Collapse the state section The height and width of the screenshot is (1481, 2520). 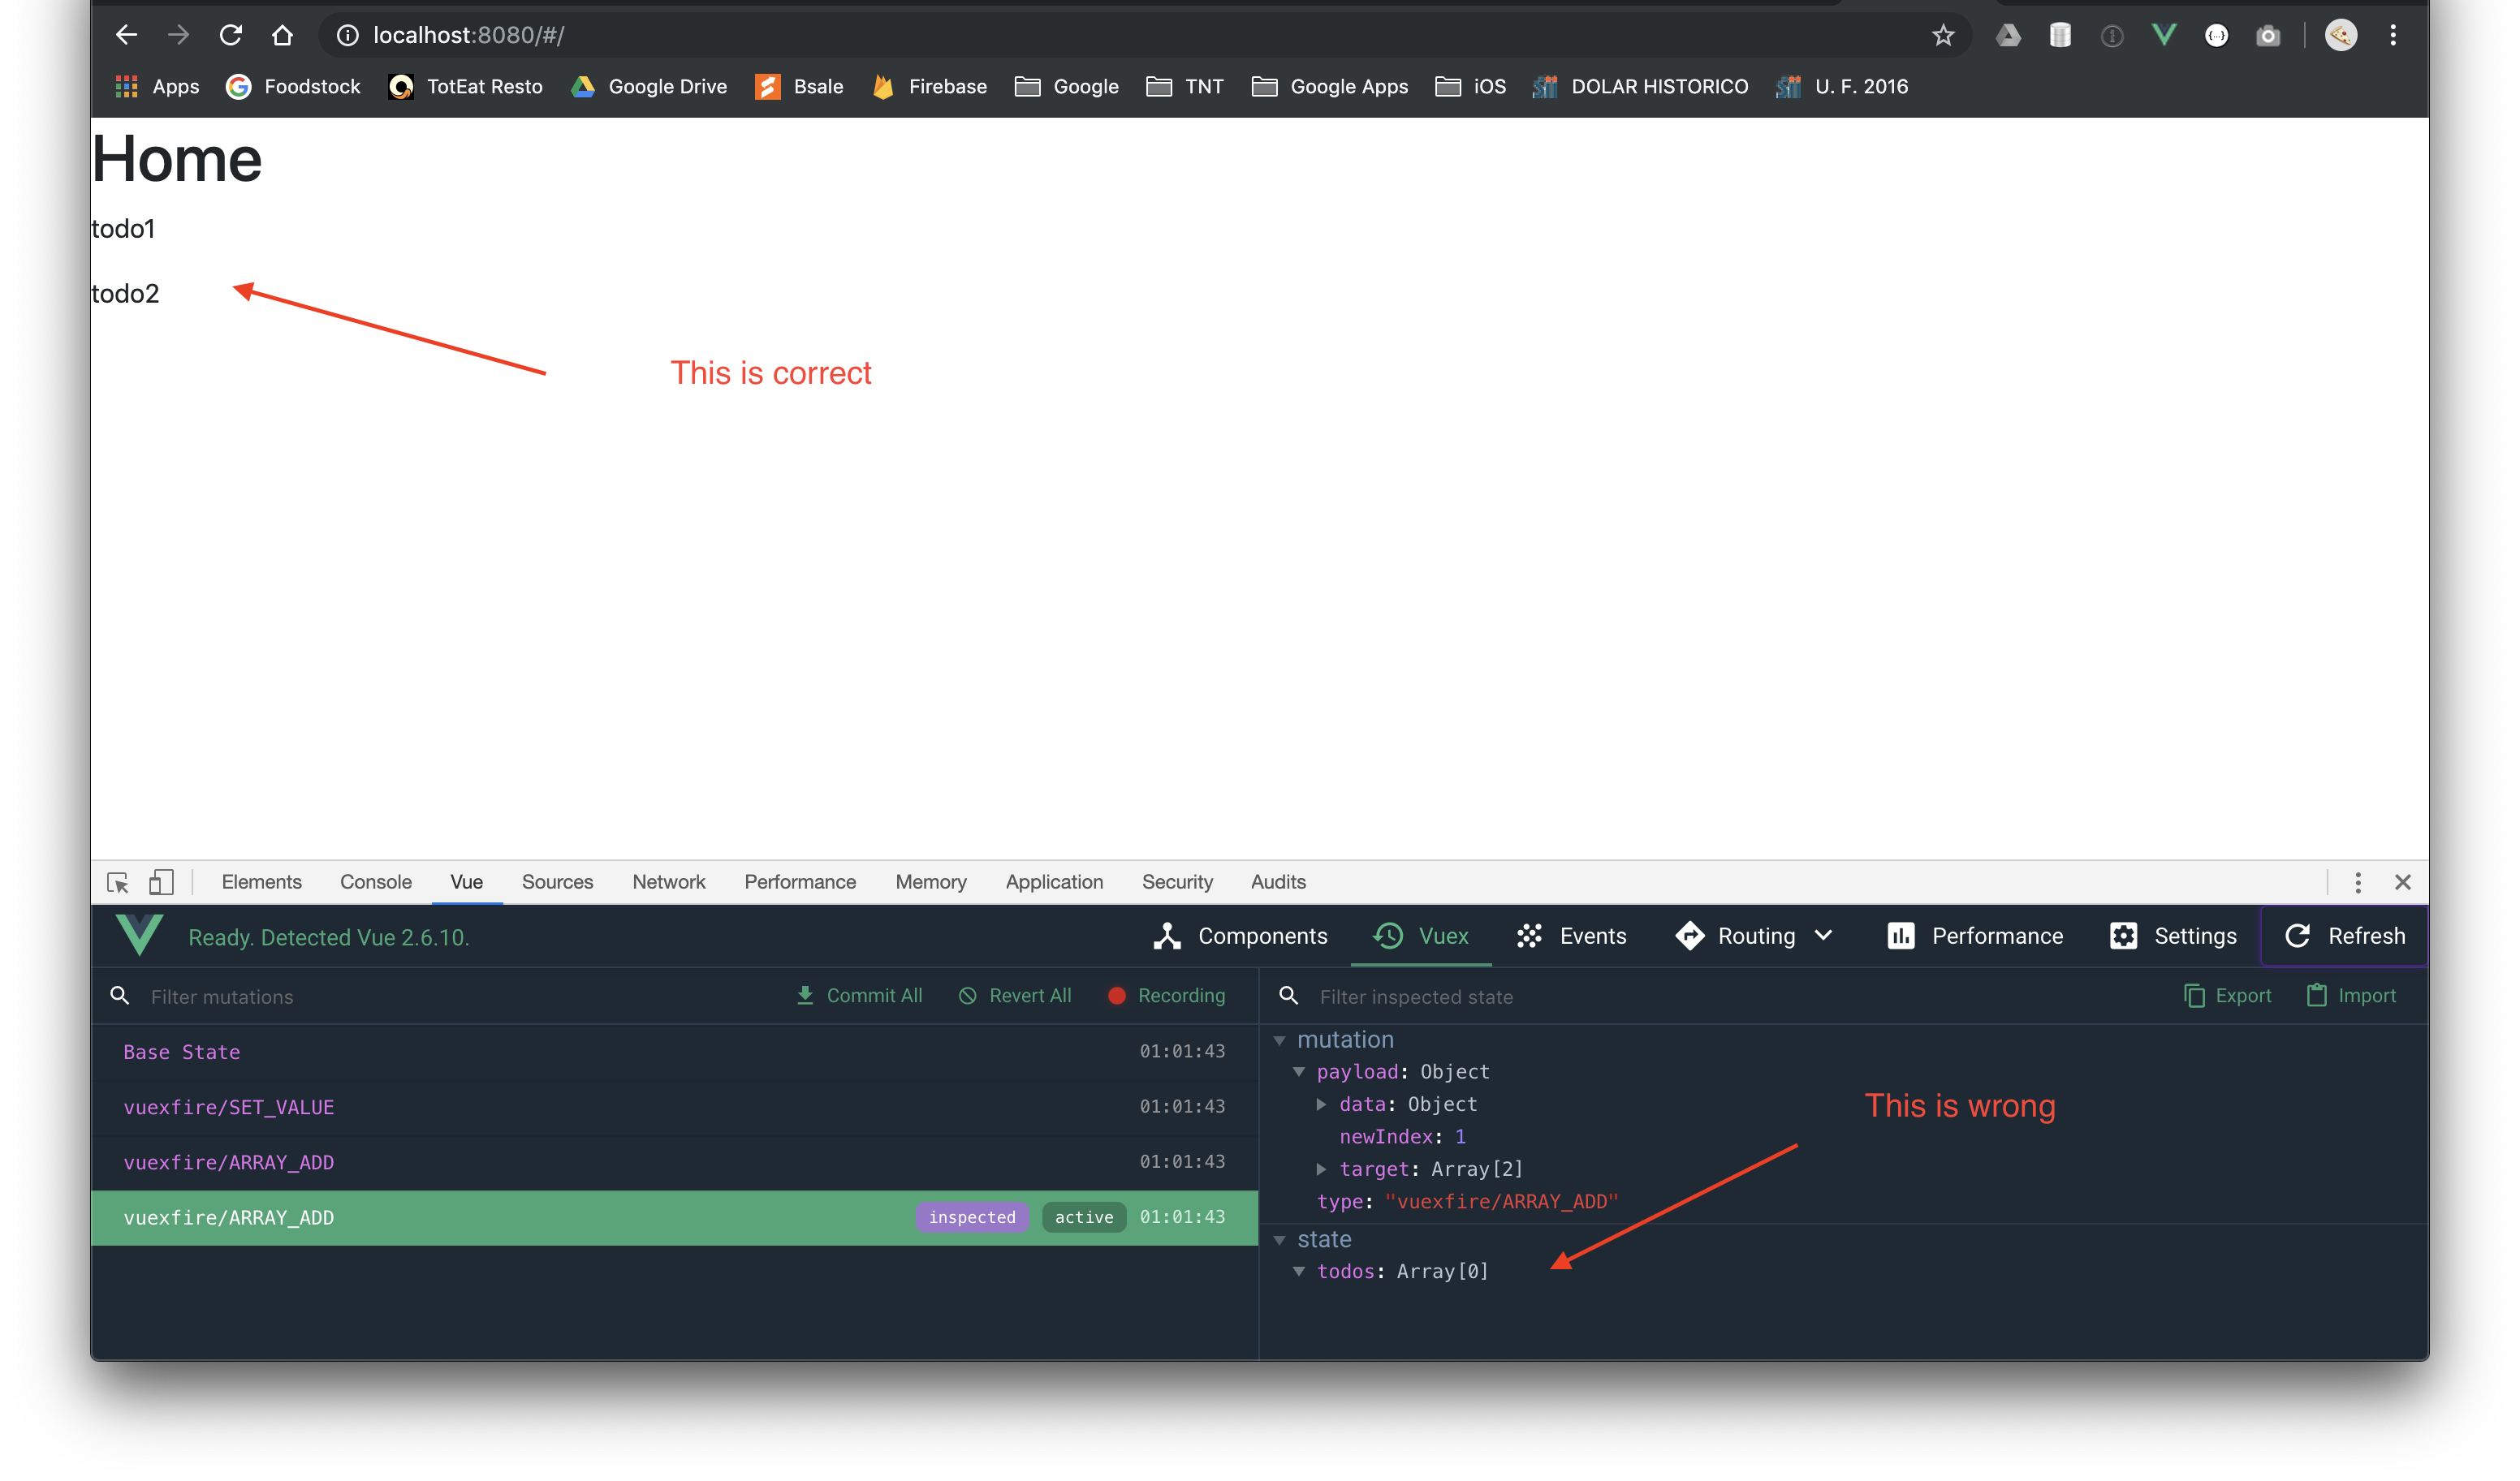(1279, 1240)
